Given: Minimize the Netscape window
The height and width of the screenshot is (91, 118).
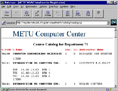Looking at the screenshot, I should pyautogui.click(x=108, y=3).
